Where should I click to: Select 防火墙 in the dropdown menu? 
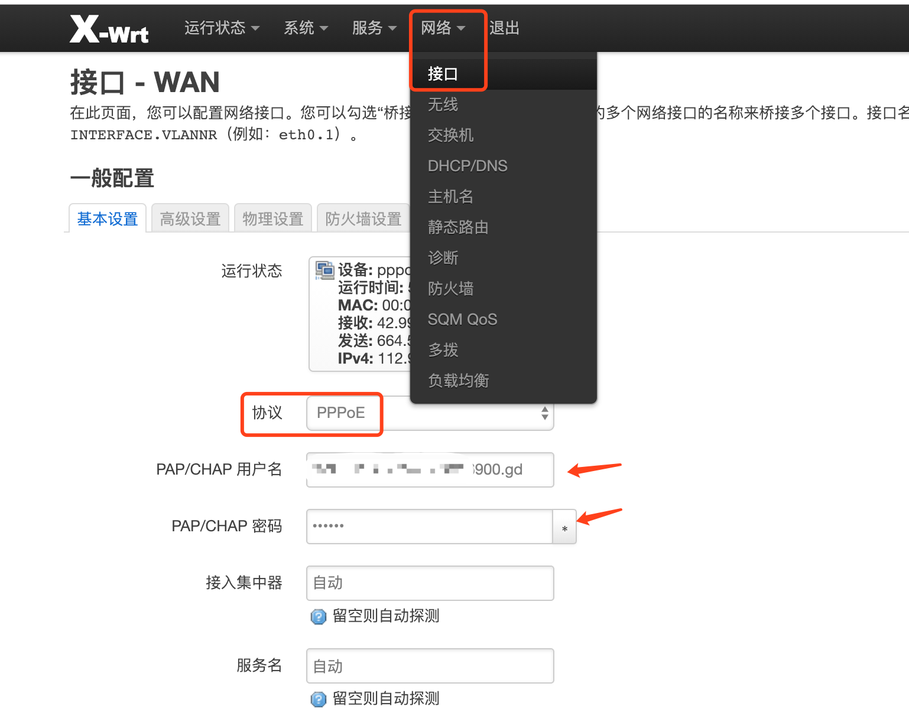pos(450,289)
